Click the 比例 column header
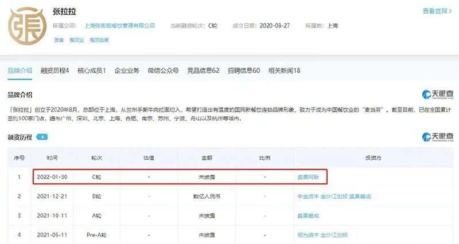 tap(264, 158)
